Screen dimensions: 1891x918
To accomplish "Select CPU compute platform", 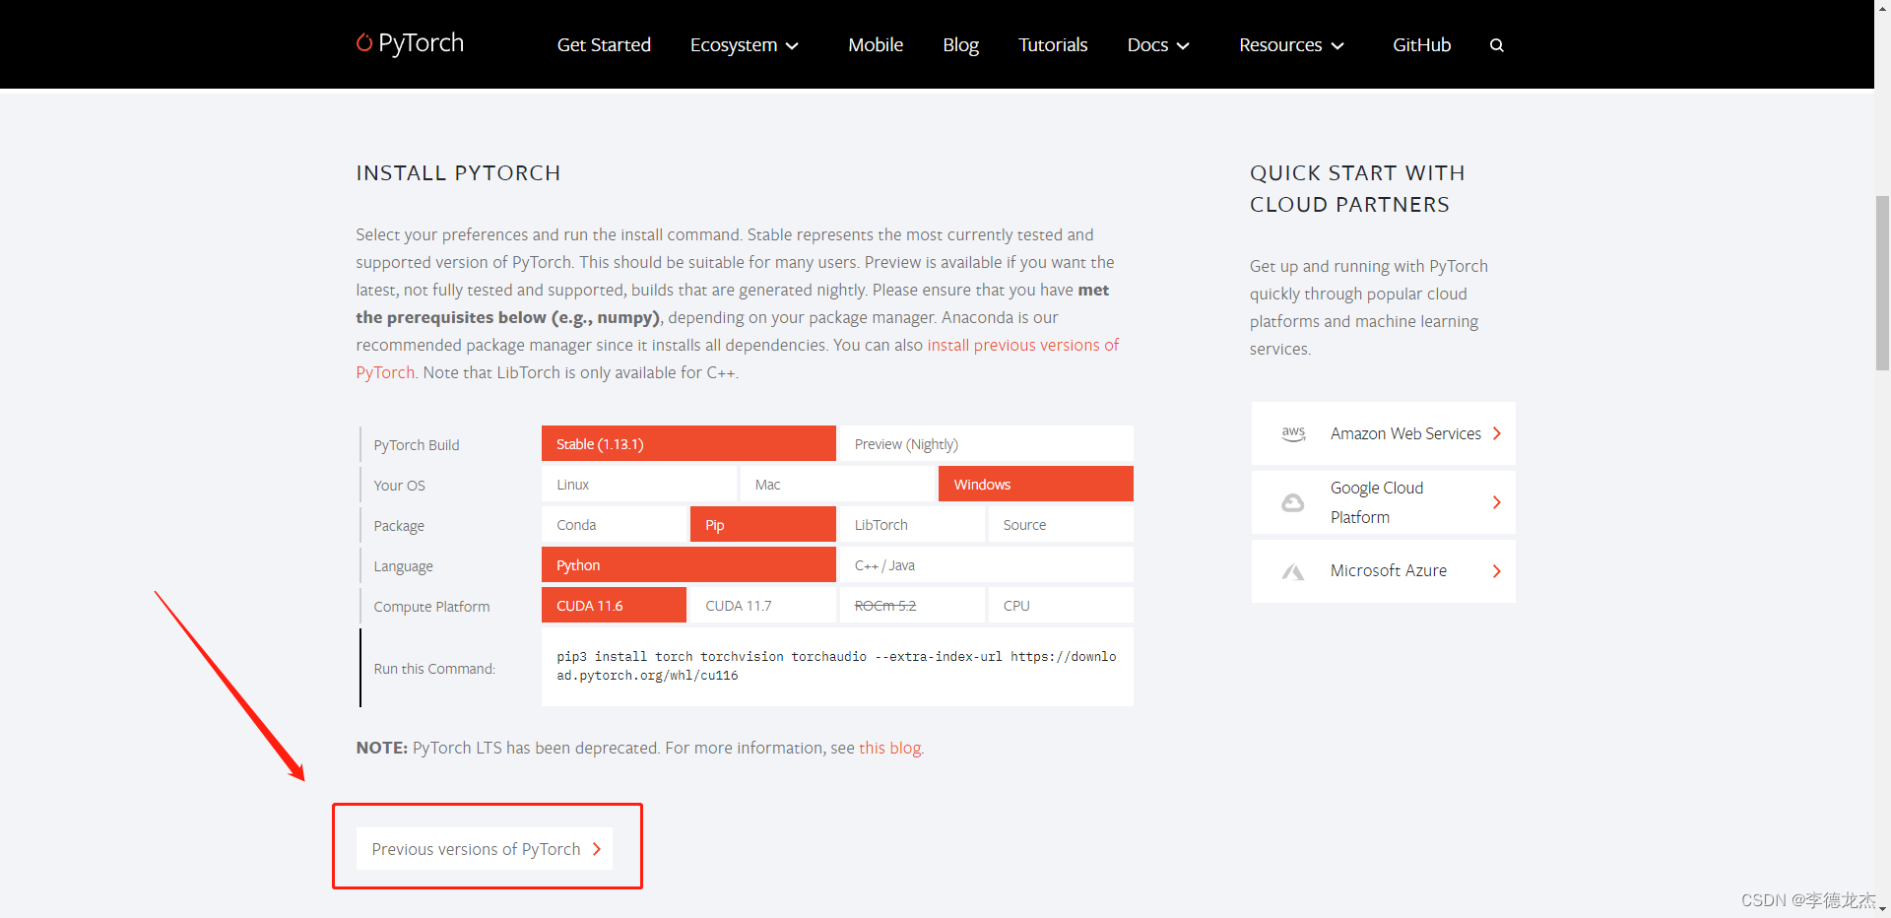I will (1061, 605).
